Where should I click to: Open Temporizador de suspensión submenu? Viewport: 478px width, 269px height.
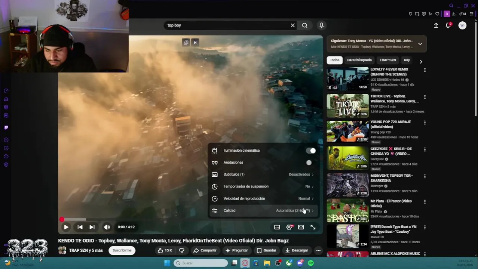[x=263, y=186]
